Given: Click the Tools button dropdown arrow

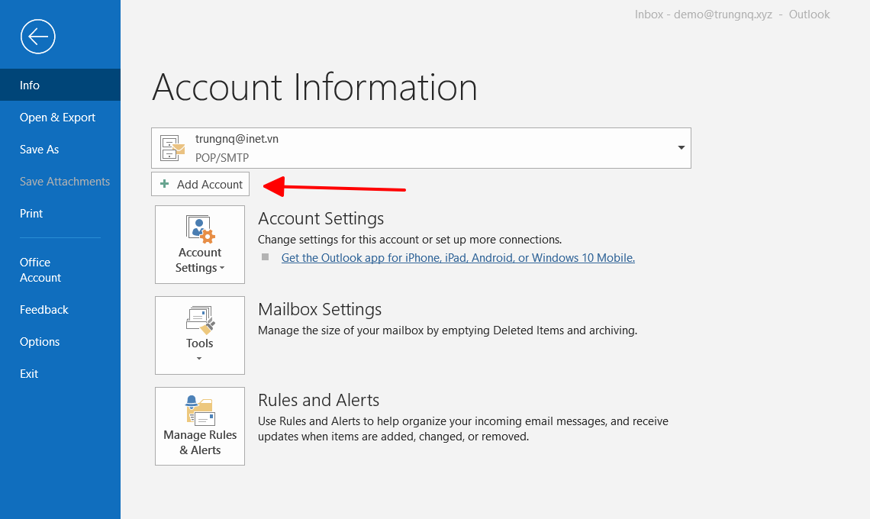Looking at the screenshot, I should [199, 359].
